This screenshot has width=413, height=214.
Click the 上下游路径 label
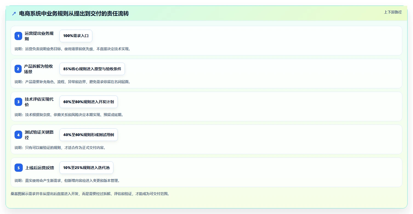[393, 12]
